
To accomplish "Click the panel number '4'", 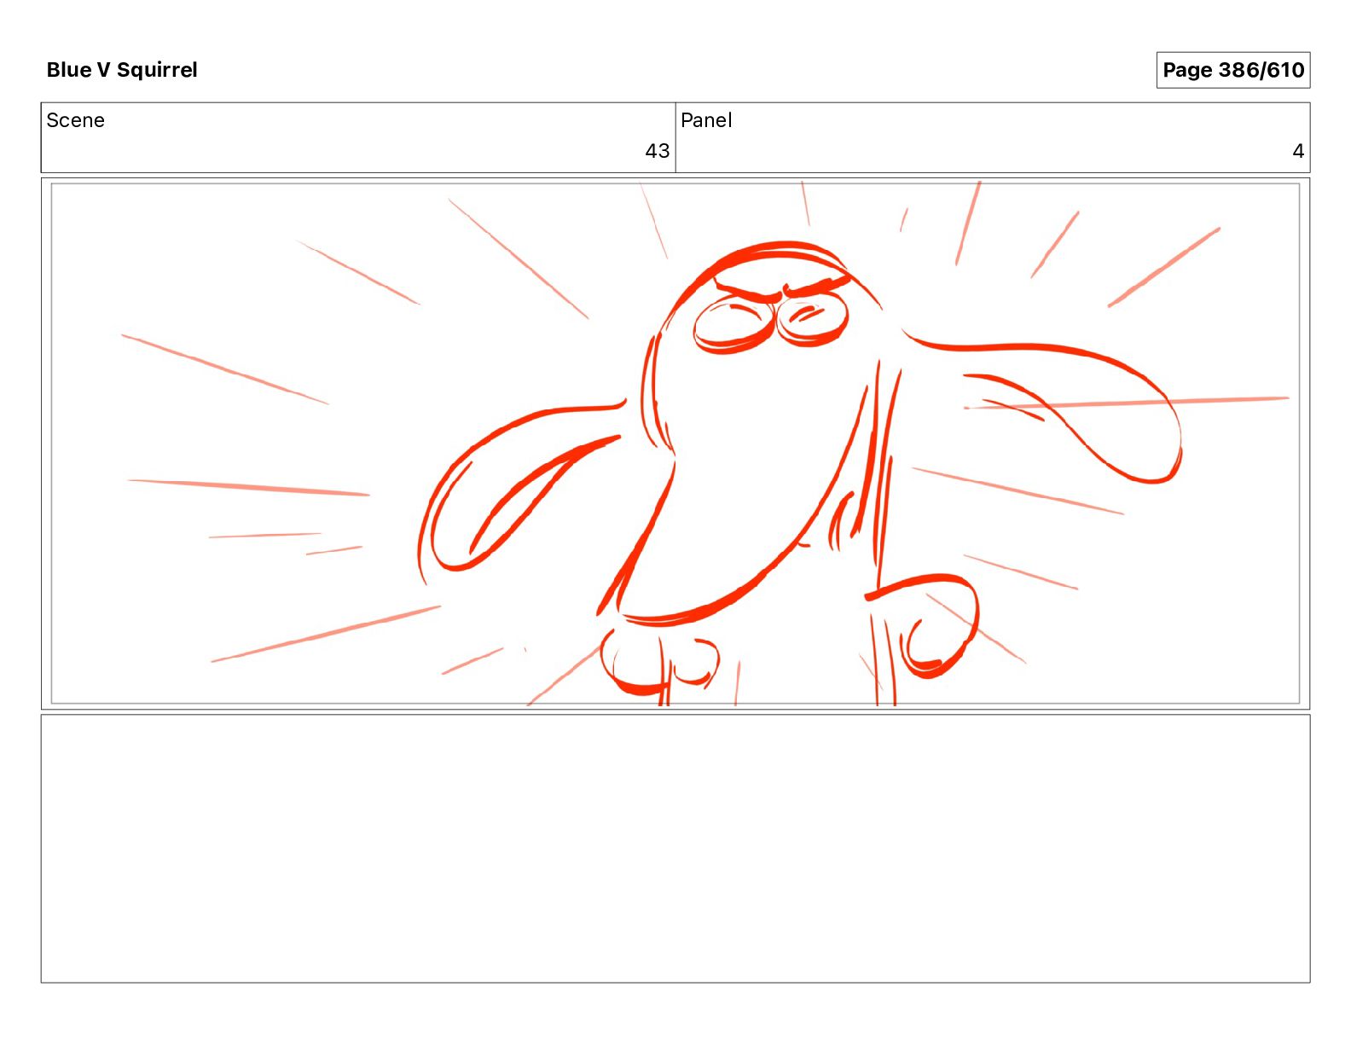I will [1298, 151].
